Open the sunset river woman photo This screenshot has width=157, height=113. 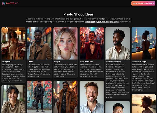click(144, 104)
